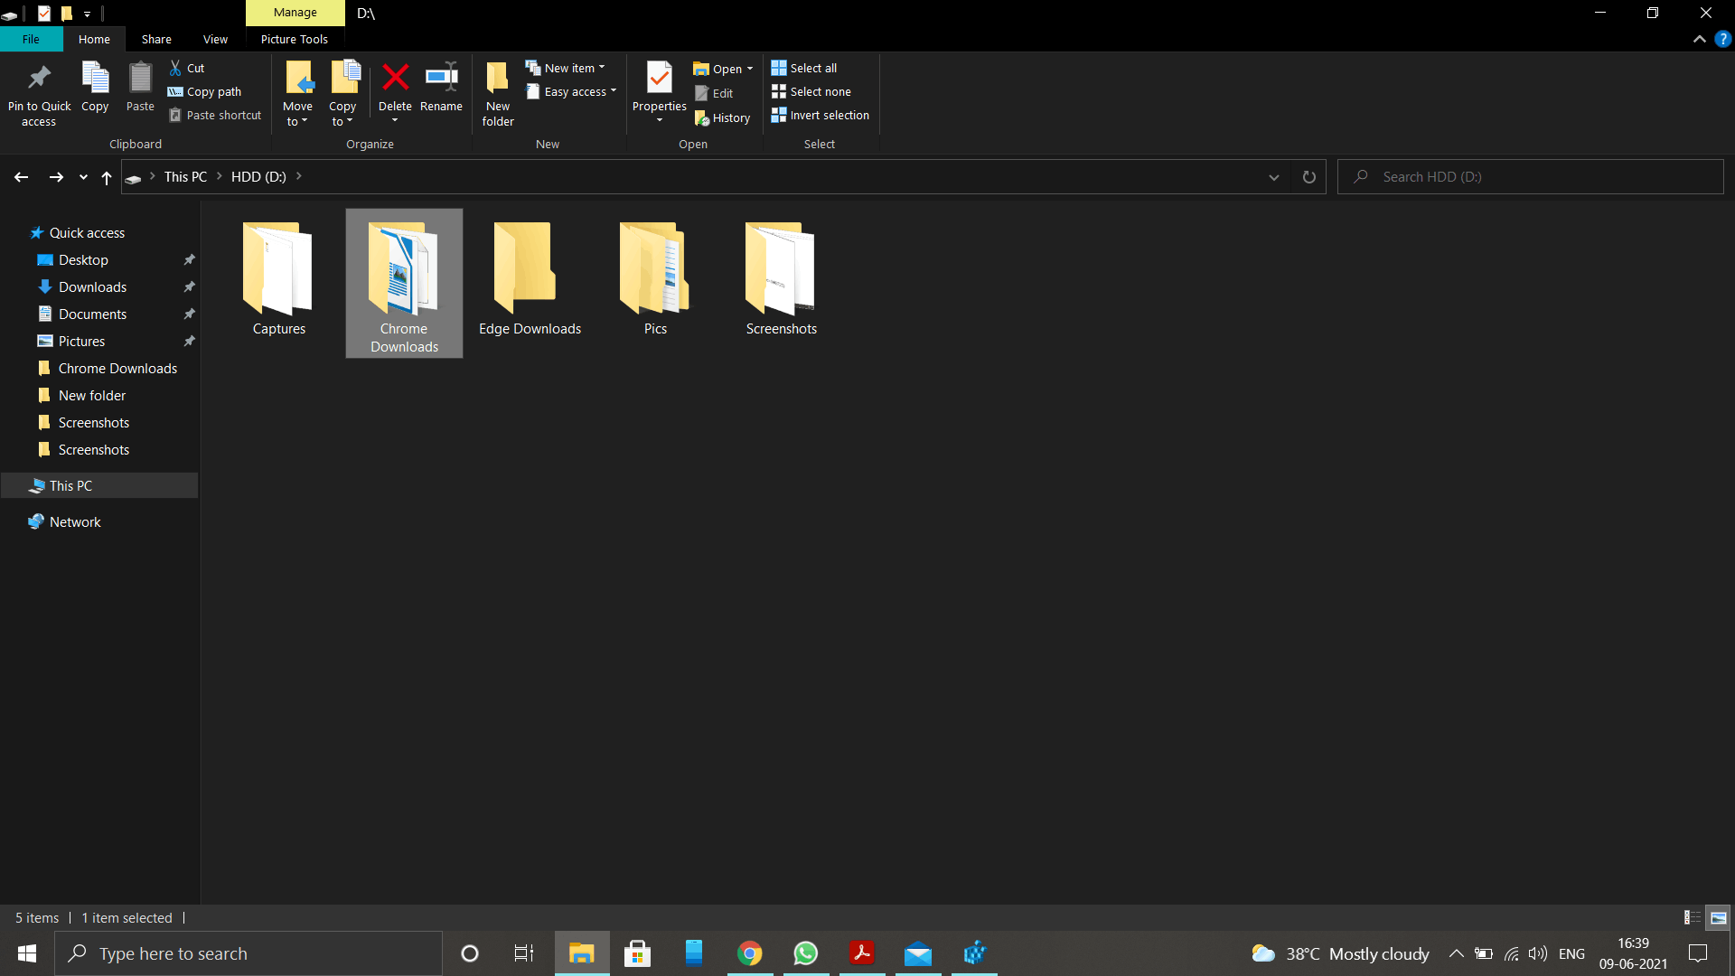Click the Properties checkmark icon

[x=659, y=78]
